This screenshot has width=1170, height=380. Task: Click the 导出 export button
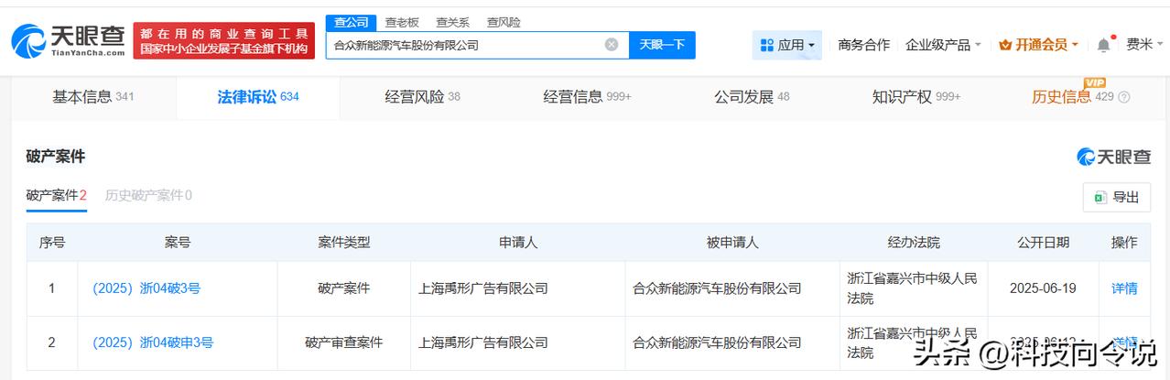(1116, 197)
